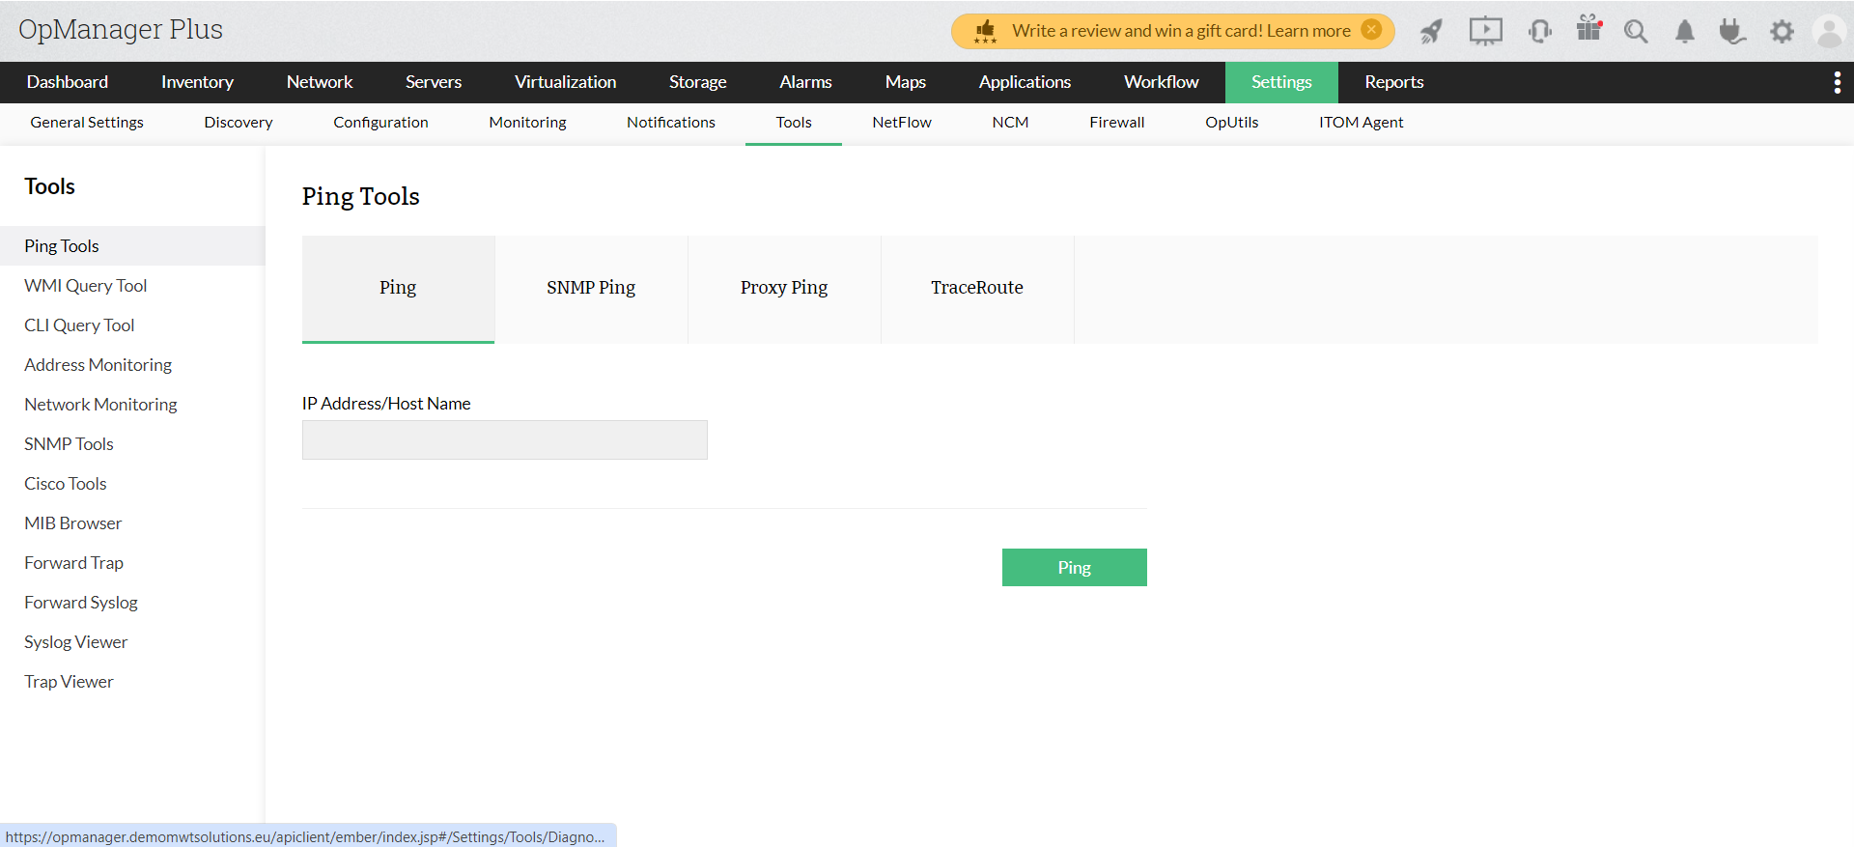Open the presentation video icon
1854x847 pixels.
click(1485, 31)
